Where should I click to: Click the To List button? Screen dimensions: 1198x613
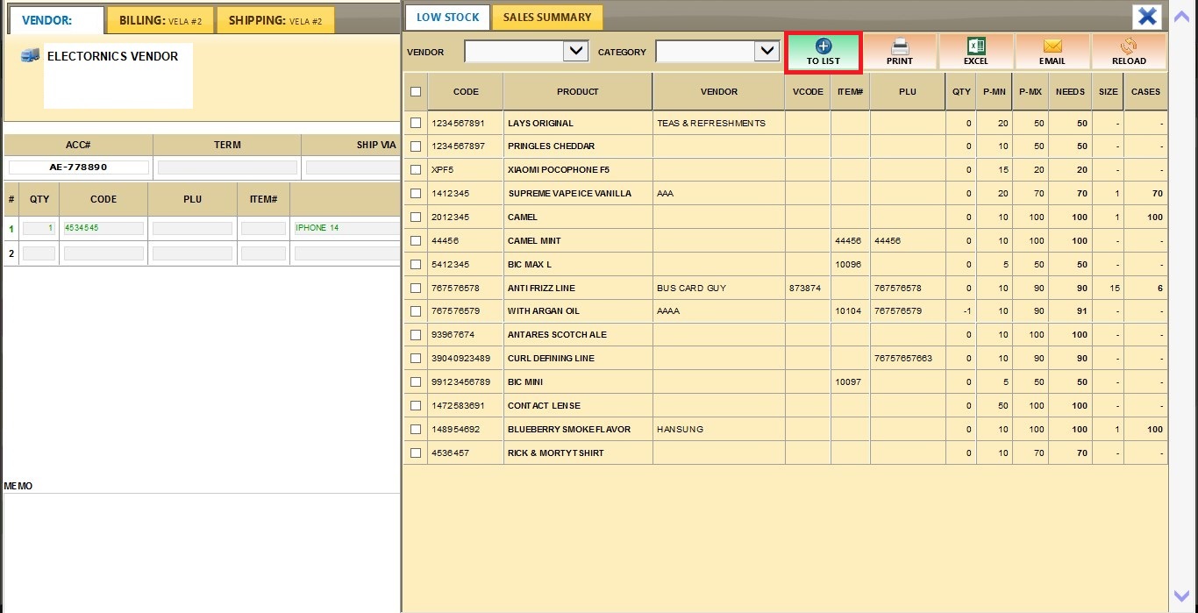point(824,53)
